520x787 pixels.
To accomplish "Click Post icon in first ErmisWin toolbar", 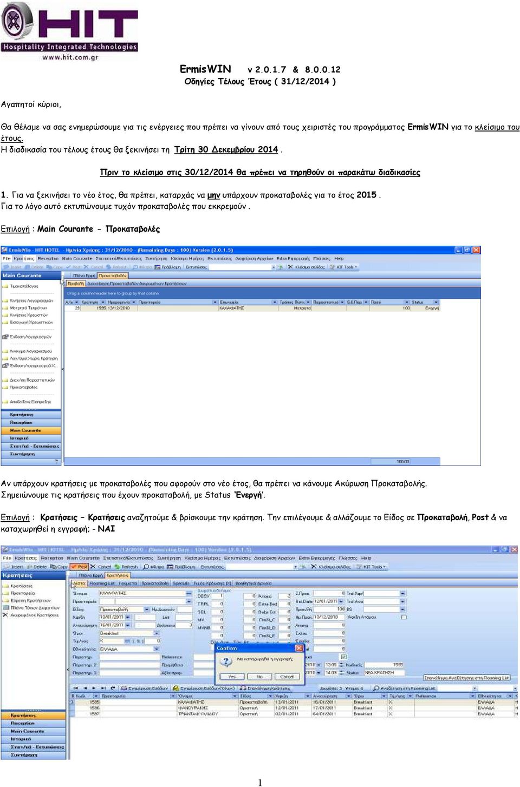I will [73, 267].
